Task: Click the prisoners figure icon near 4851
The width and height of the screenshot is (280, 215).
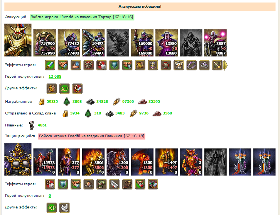Action: pos(32,125)
